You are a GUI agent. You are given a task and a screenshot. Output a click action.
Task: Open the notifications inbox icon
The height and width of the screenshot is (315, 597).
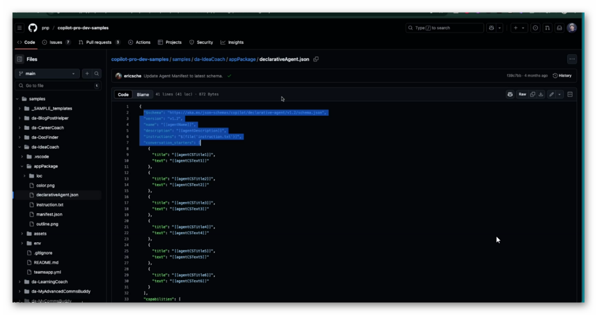click(559, 28)
